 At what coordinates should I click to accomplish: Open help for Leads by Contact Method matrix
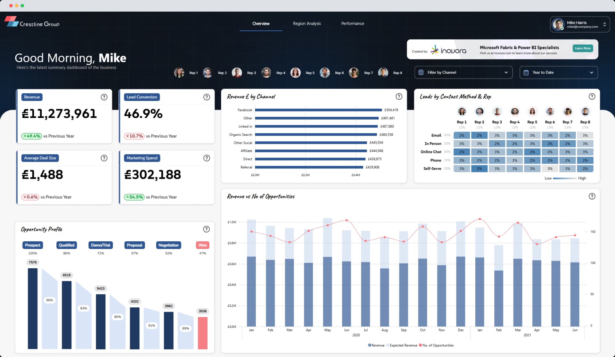coord(592,96)
